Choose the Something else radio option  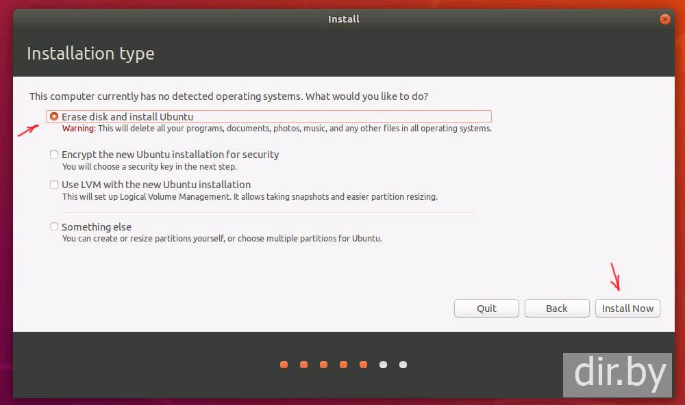point(53,226)
